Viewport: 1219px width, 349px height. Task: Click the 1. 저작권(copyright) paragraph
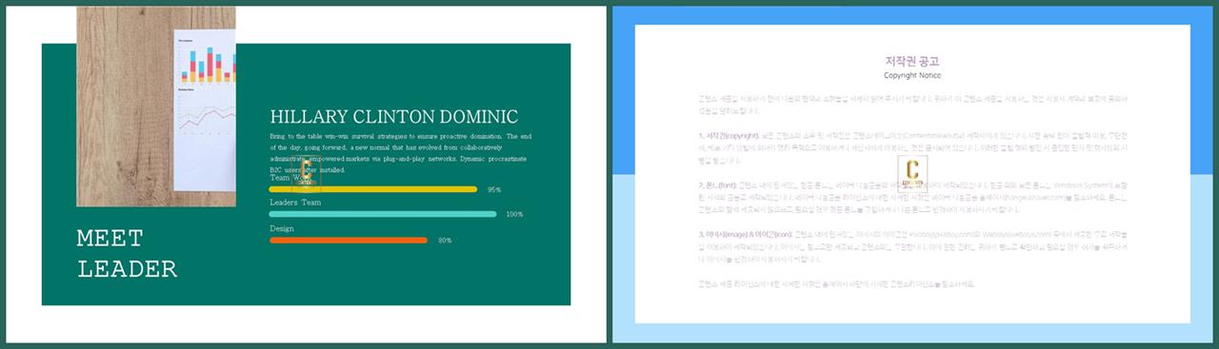point(912,148)
